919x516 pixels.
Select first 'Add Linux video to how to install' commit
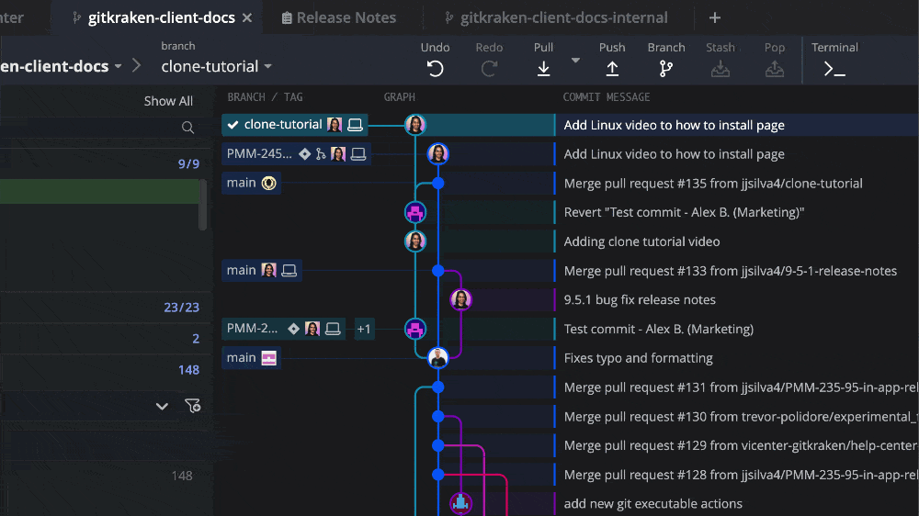coord(674,125)
